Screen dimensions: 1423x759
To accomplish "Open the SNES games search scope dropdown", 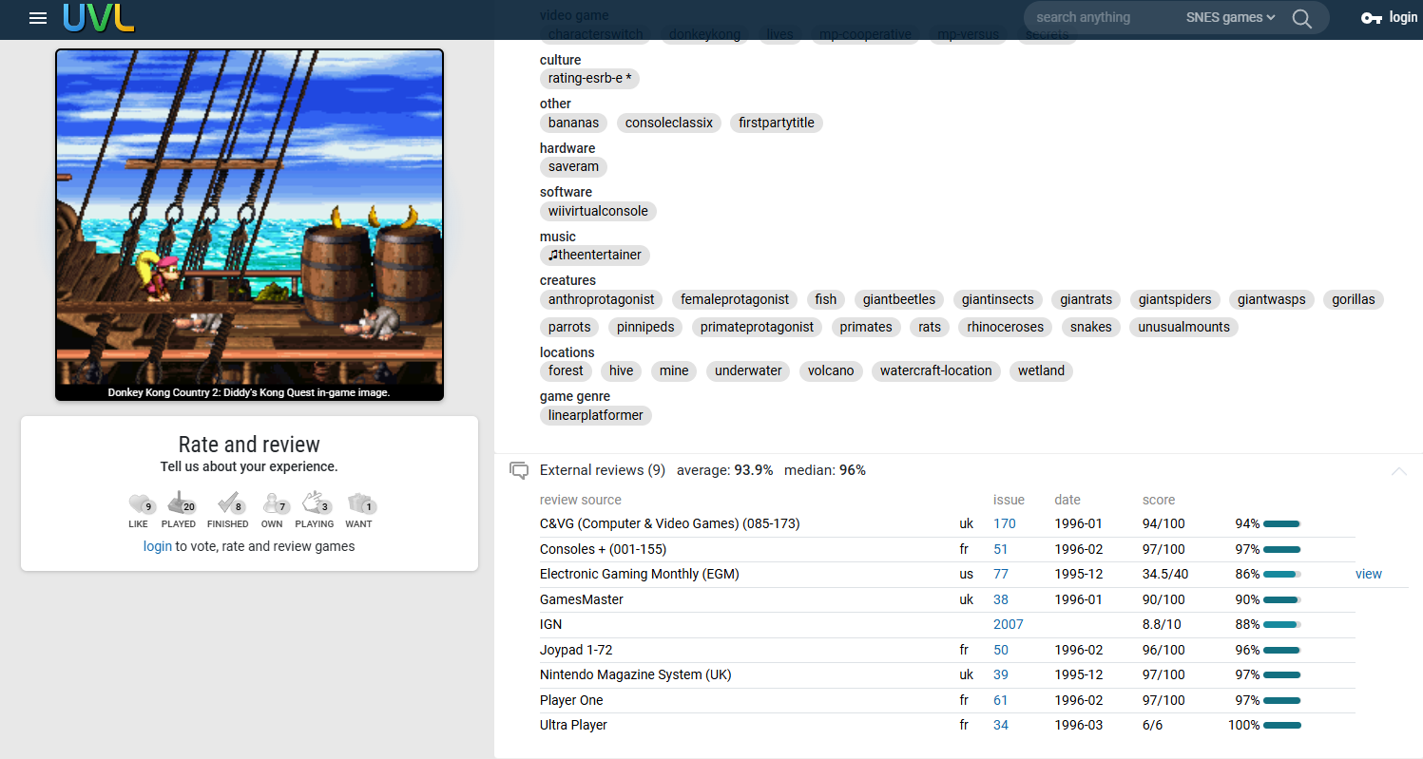I will 1230,17.
